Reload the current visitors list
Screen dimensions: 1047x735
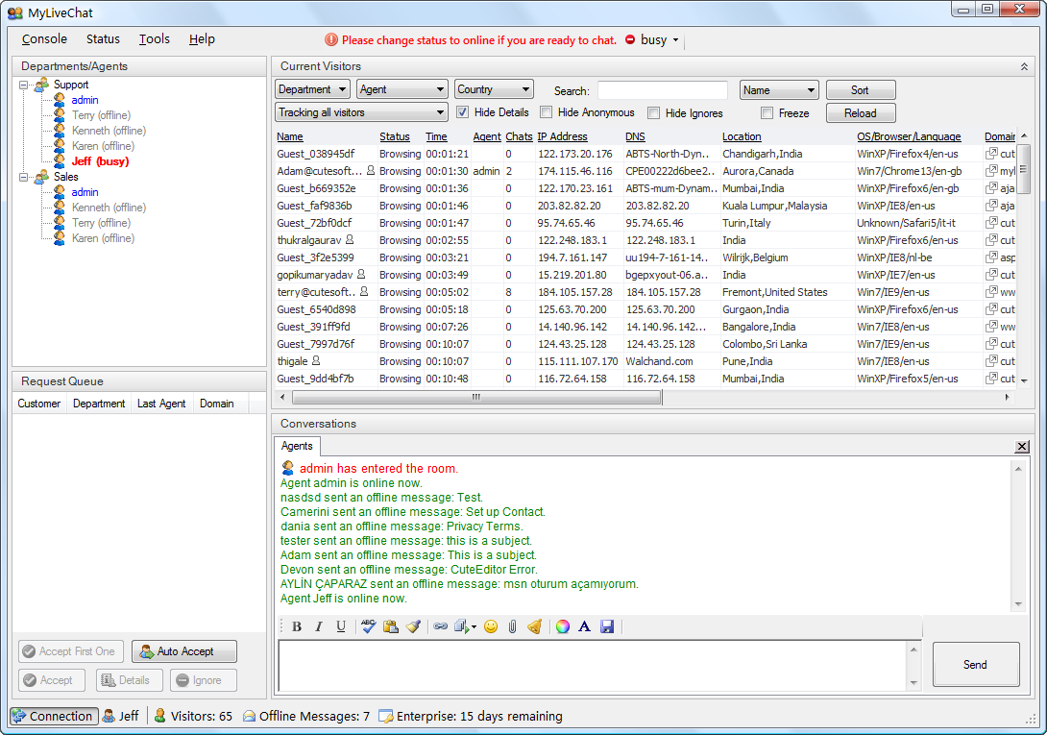(x=860, y=112)
